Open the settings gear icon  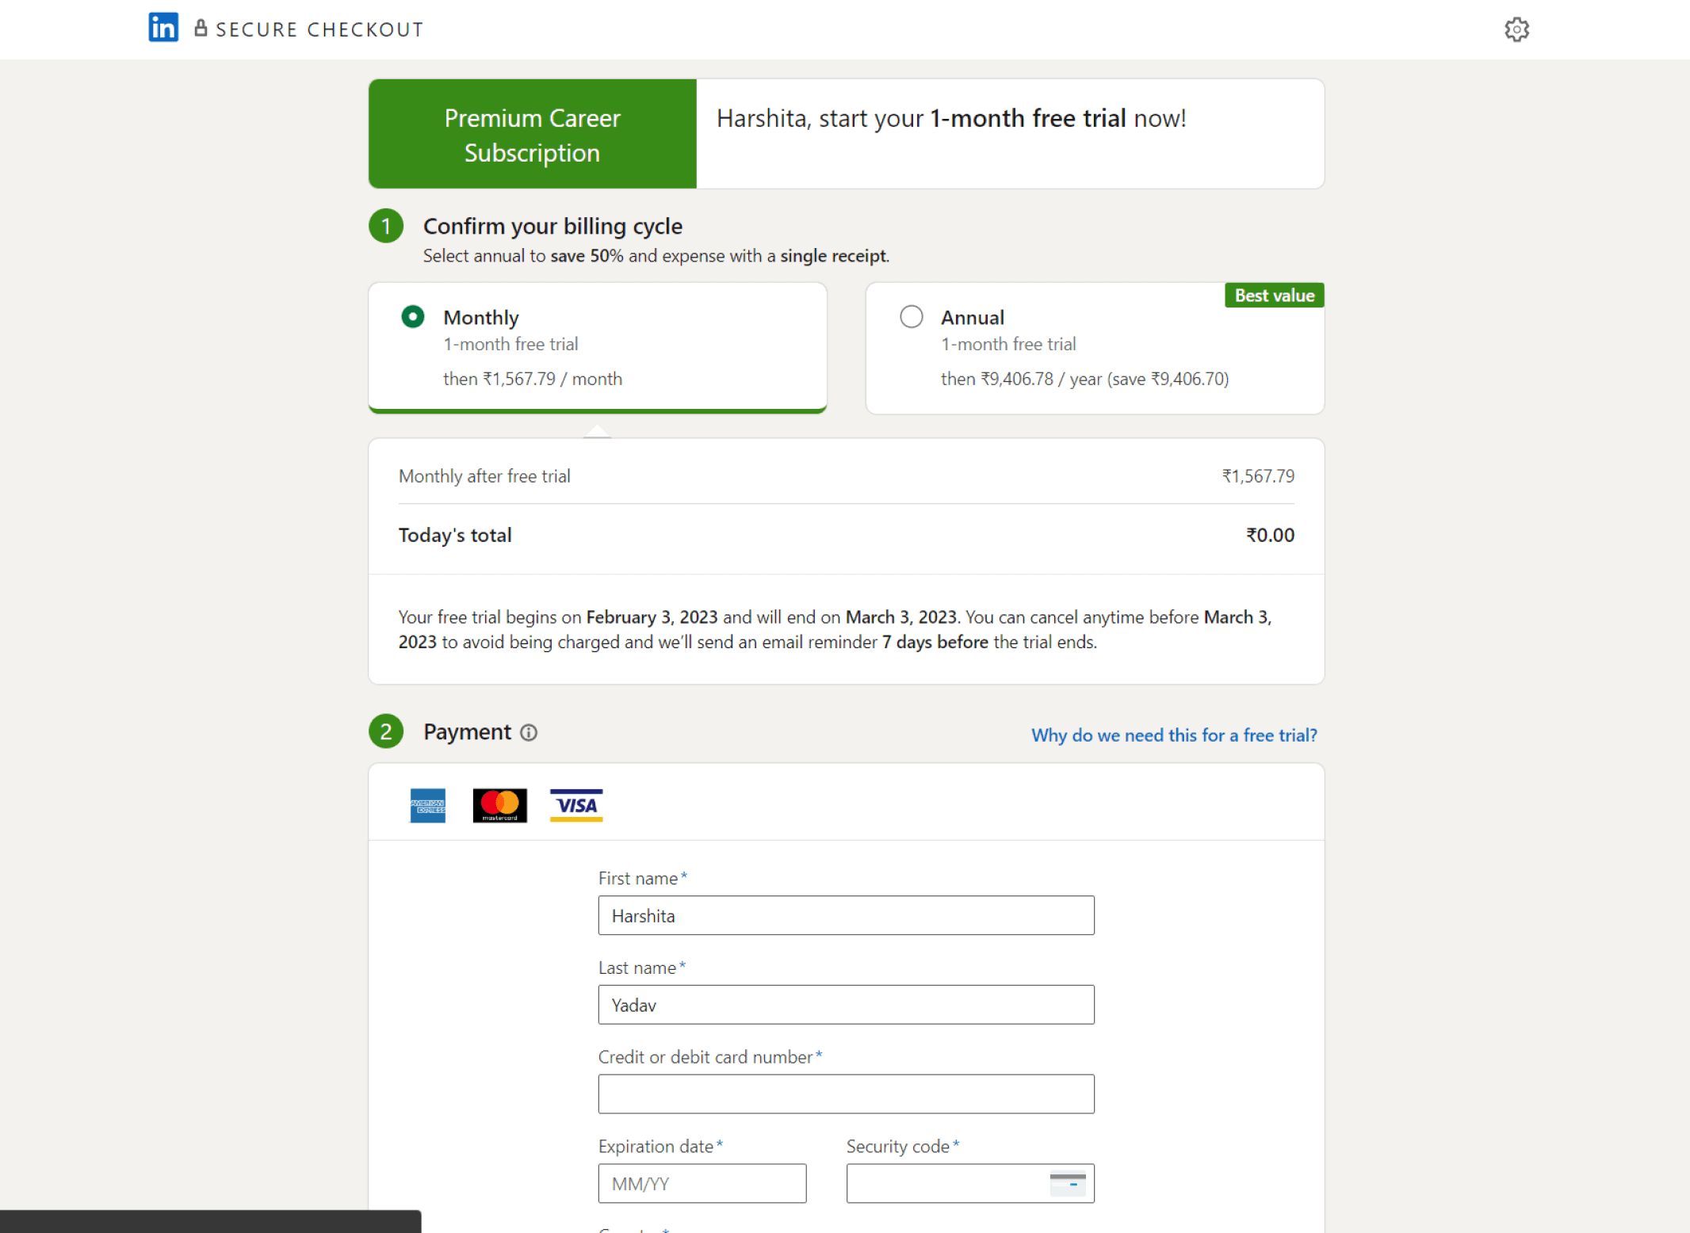(x=1516, y=29)
